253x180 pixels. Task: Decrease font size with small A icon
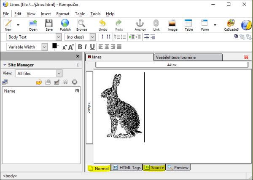(x=65, y=48)
